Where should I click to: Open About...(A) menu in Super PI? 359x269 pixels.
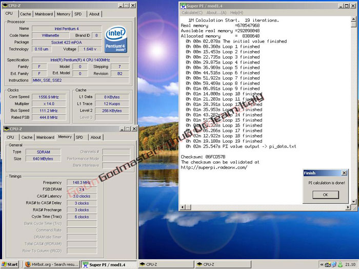point(216,13)
